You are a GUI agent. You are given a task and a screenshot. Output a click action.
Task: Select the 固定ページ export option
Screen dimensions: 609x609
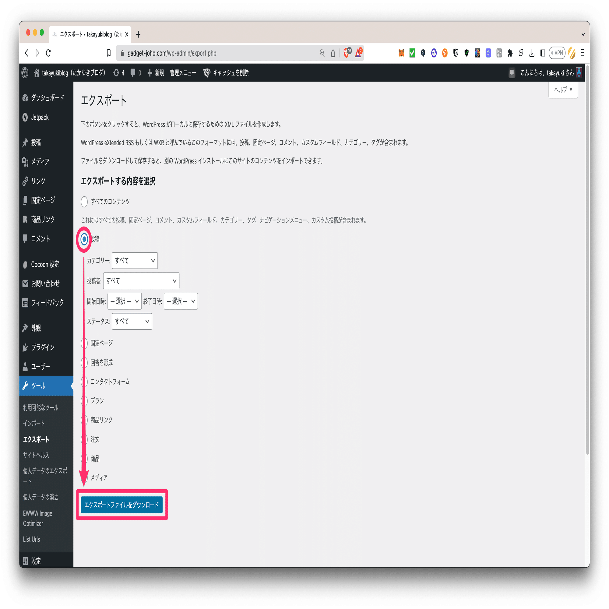tap(84, 343)
